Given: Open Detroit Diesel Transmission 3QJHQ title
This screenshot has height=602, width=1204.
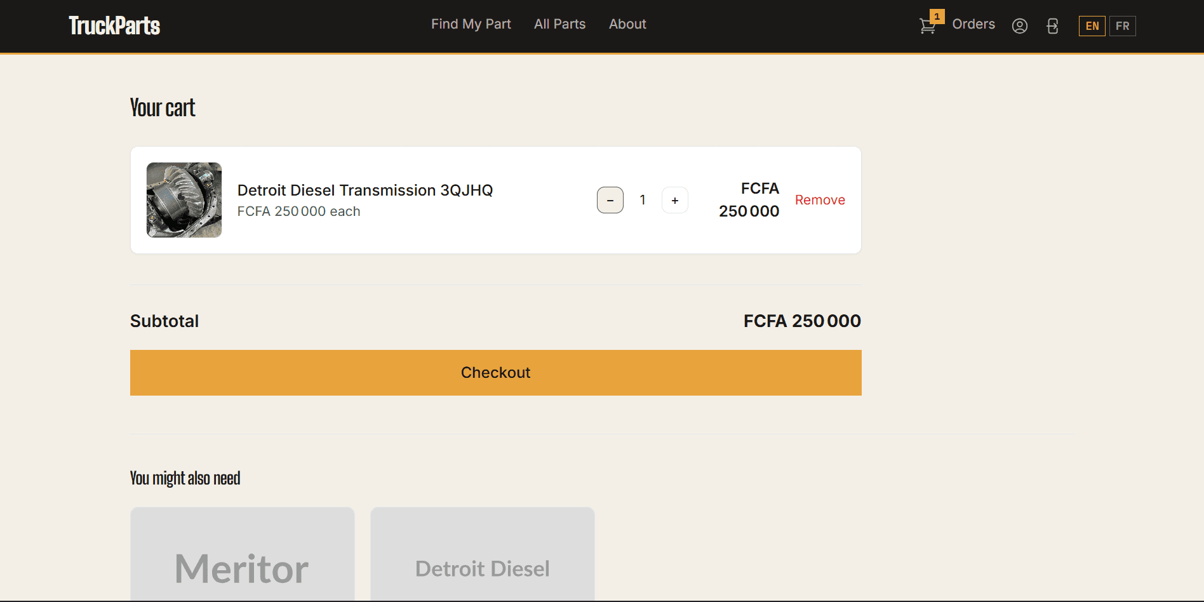Looking at the screenshot, I should (x=365, y=191).
